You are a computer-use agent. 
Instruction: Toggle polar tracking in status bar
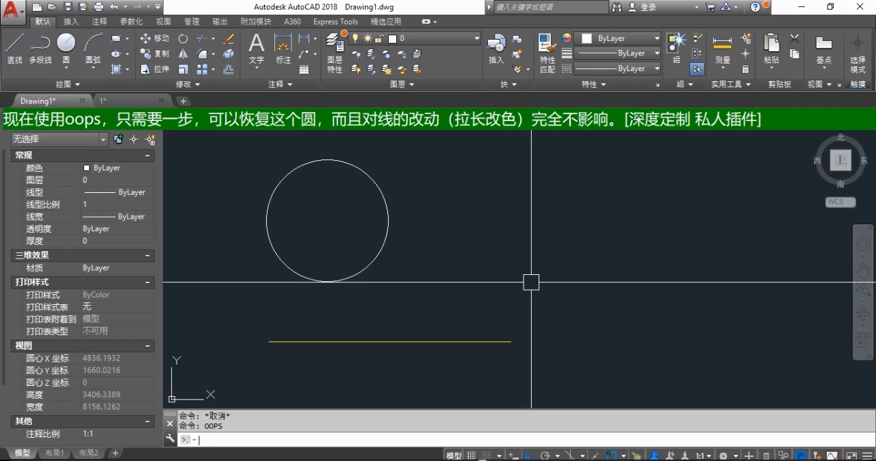(545, 456)
